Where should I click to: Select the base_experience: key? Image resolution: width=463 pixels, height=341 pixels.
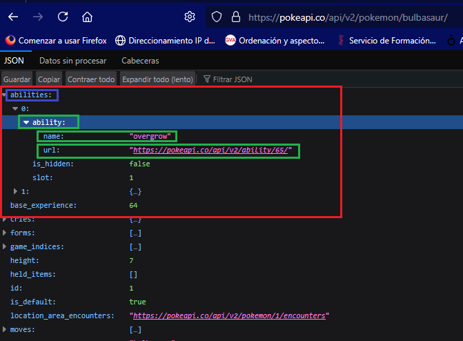43,205
